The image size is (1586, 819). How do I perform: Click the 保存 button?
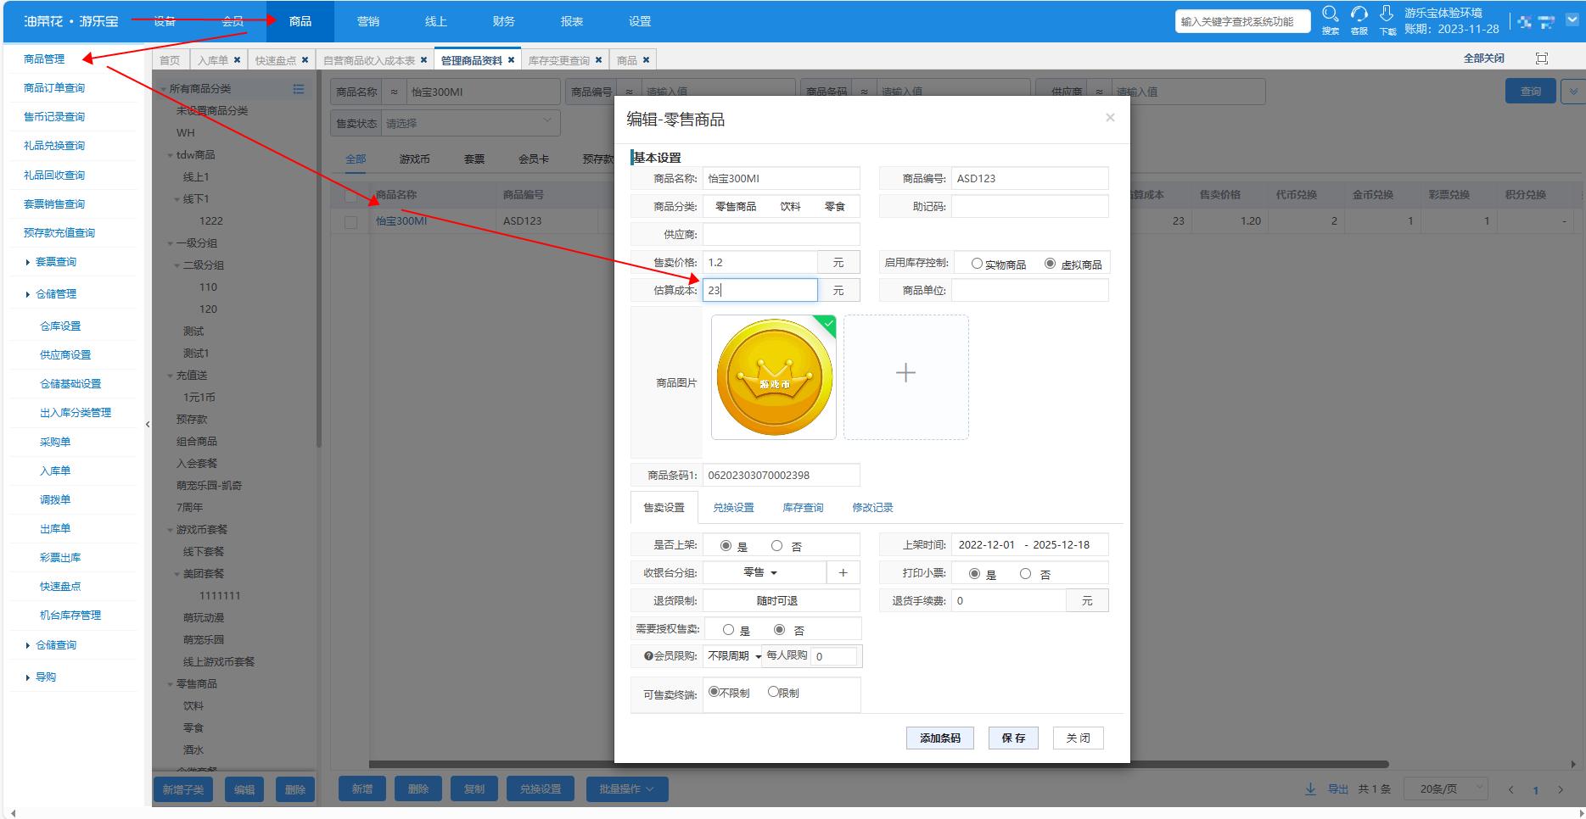pyautogui.click(x=1013, y=738)
